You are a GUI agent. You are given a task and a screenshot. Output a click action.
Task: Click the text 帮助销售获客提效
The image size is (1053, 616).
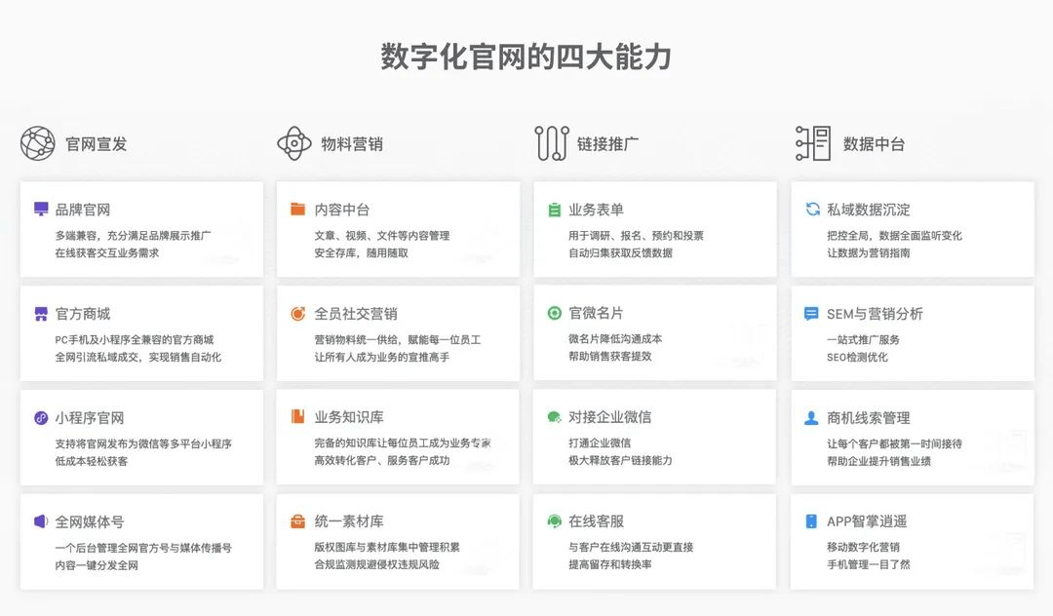click(609, 357)
